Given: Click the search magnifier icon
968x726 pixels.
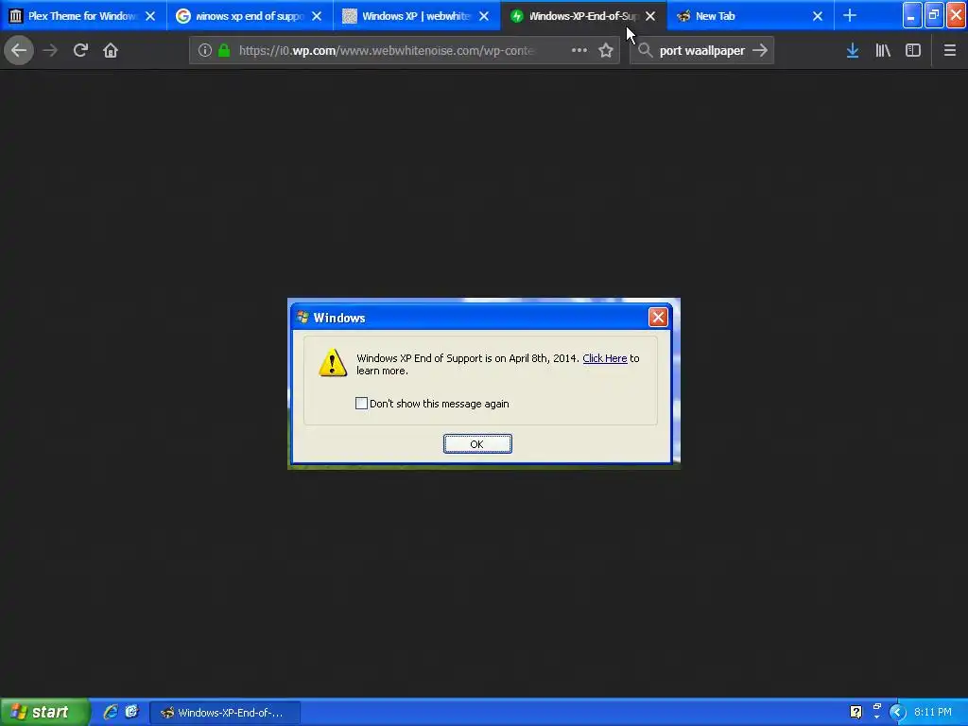Looking at the screenshot, I should click(645, 50).
